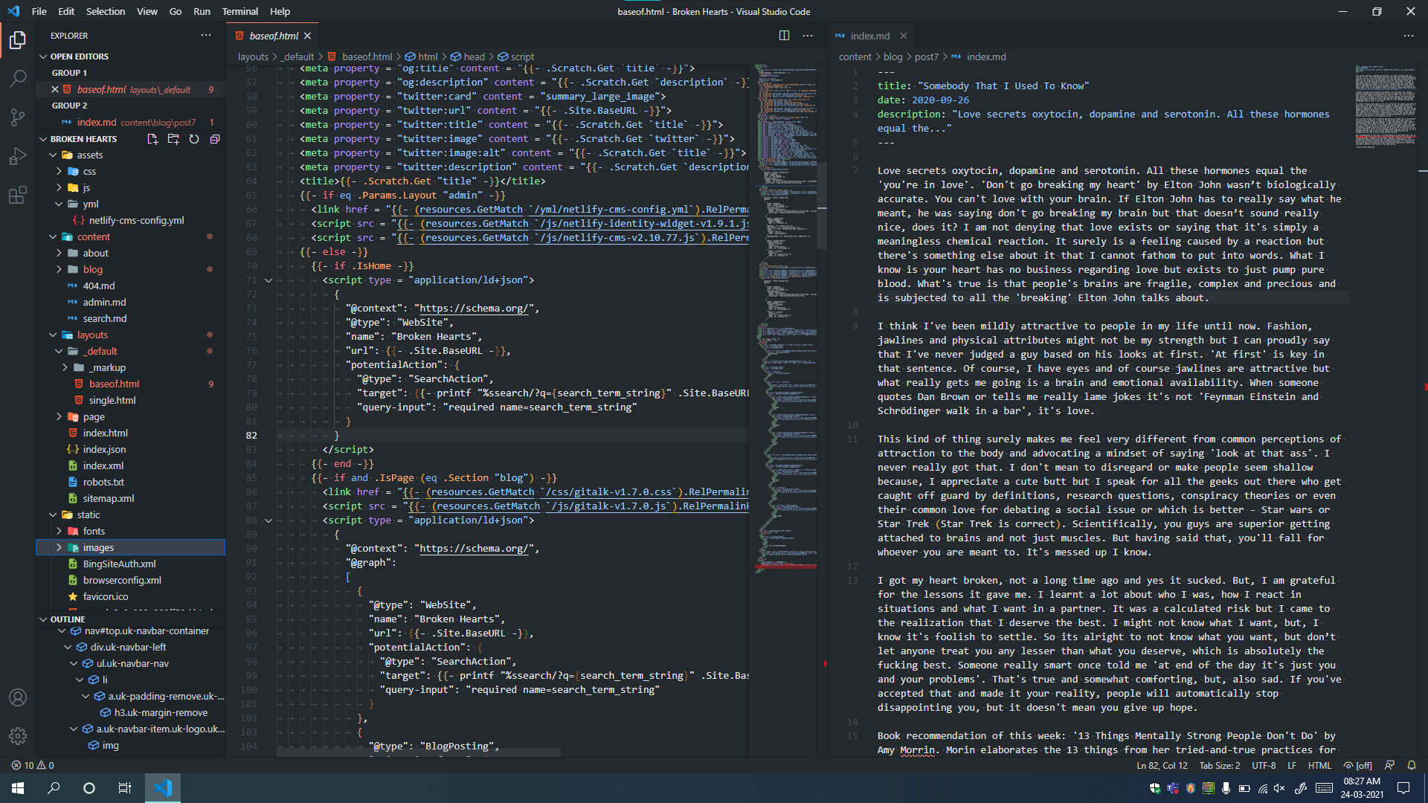Close baseof.html in Open Editors list

(x=55, y=89)
